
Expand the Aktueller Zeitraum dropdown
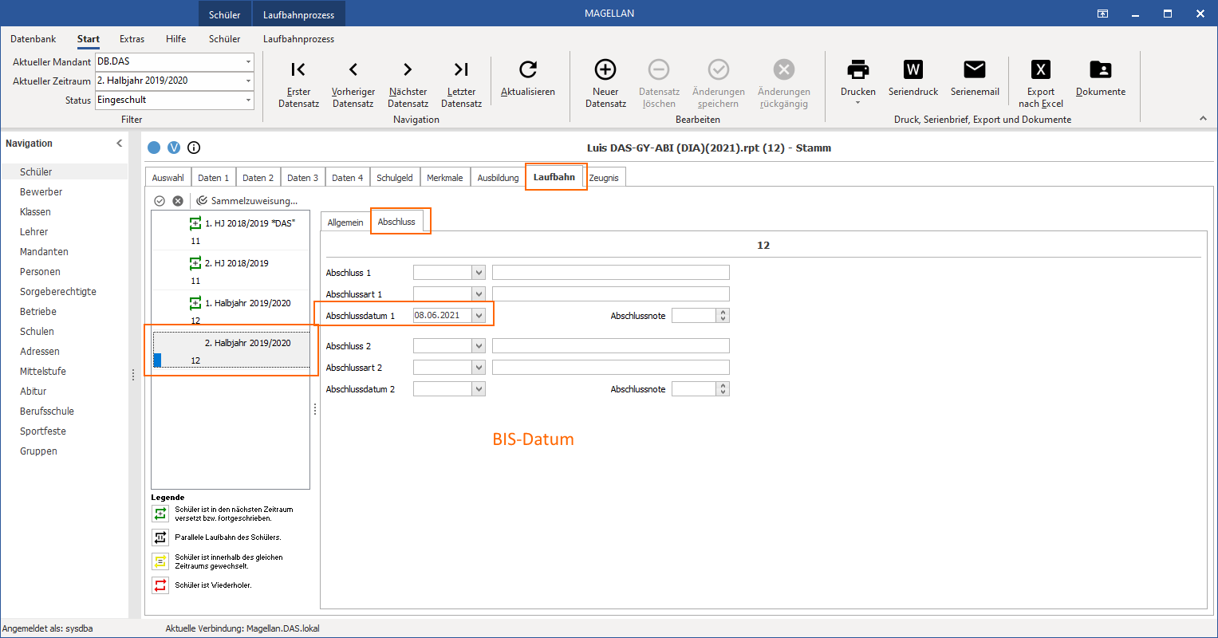click(x=248, y=81)
